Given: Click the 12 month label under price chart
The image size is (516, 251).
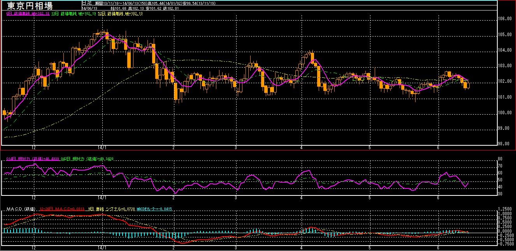Looking at the screenshot, I should pos(34,148).
